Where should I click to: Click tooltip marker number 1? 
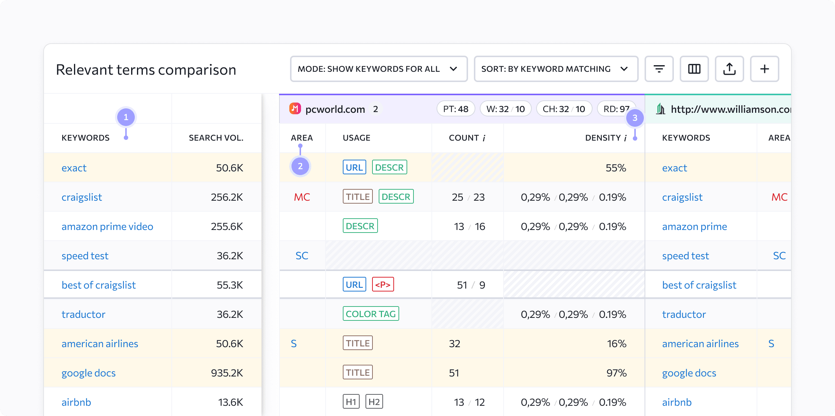pos(126,117)
